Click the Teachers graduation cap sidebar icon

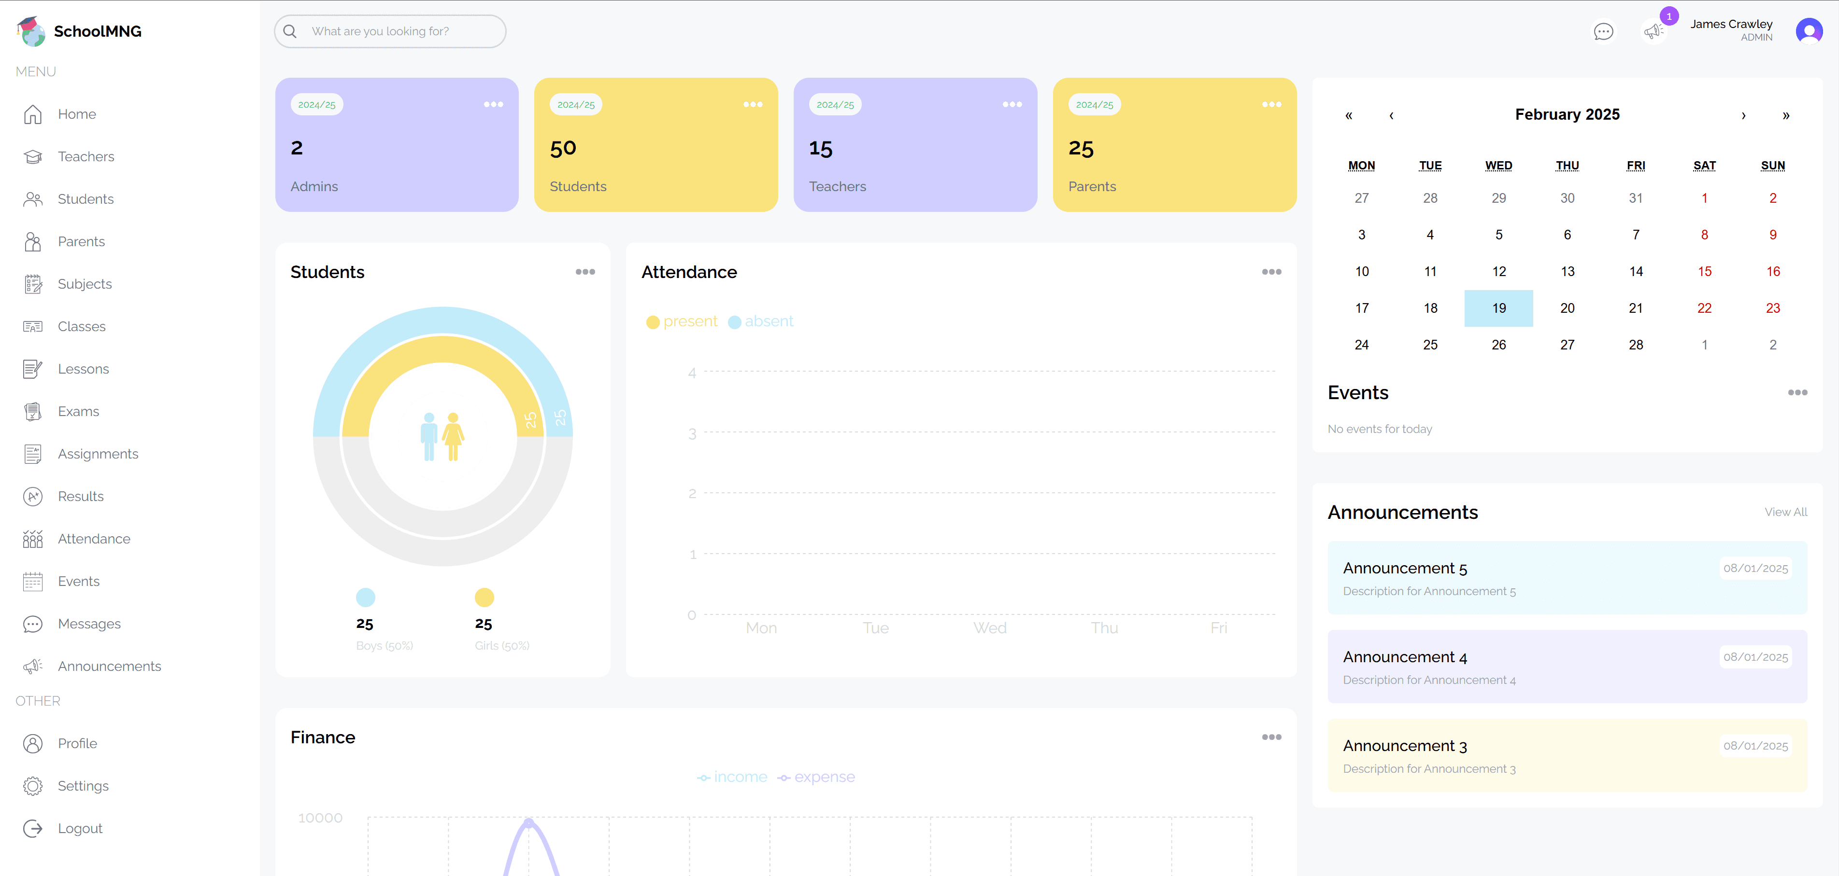coord(33,156)
